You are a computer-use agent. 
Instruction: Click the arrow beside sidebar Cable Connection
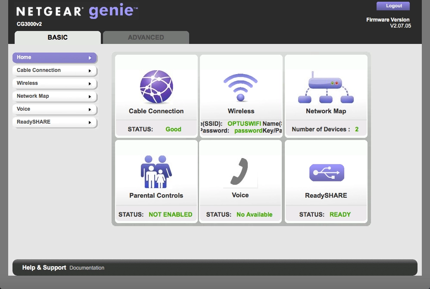click(90, 71)
